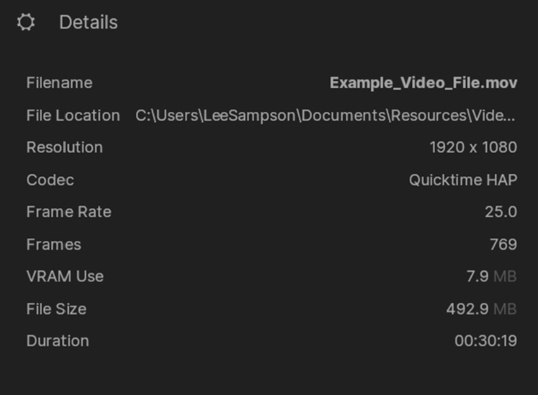Click the gear icon beside Details
The height and width of the screenshot is (395, 538).
26,23
